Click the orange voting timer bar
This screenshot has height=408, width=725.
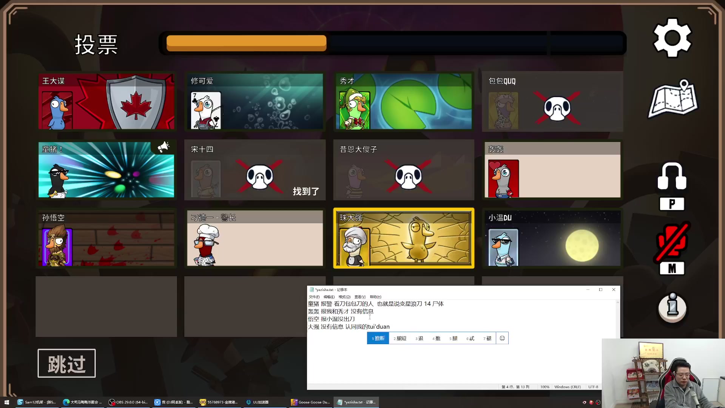tap(246, 43)
